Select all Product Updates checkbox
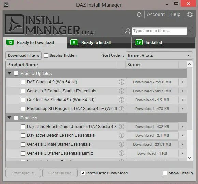Viewport: 198px width, 184px height. coord(16,73)
